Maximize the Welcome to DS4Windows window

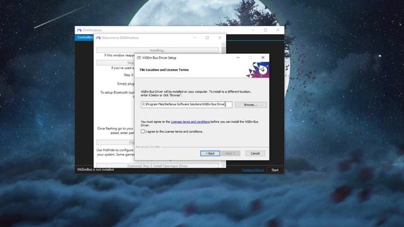click(x=207, y=38)
